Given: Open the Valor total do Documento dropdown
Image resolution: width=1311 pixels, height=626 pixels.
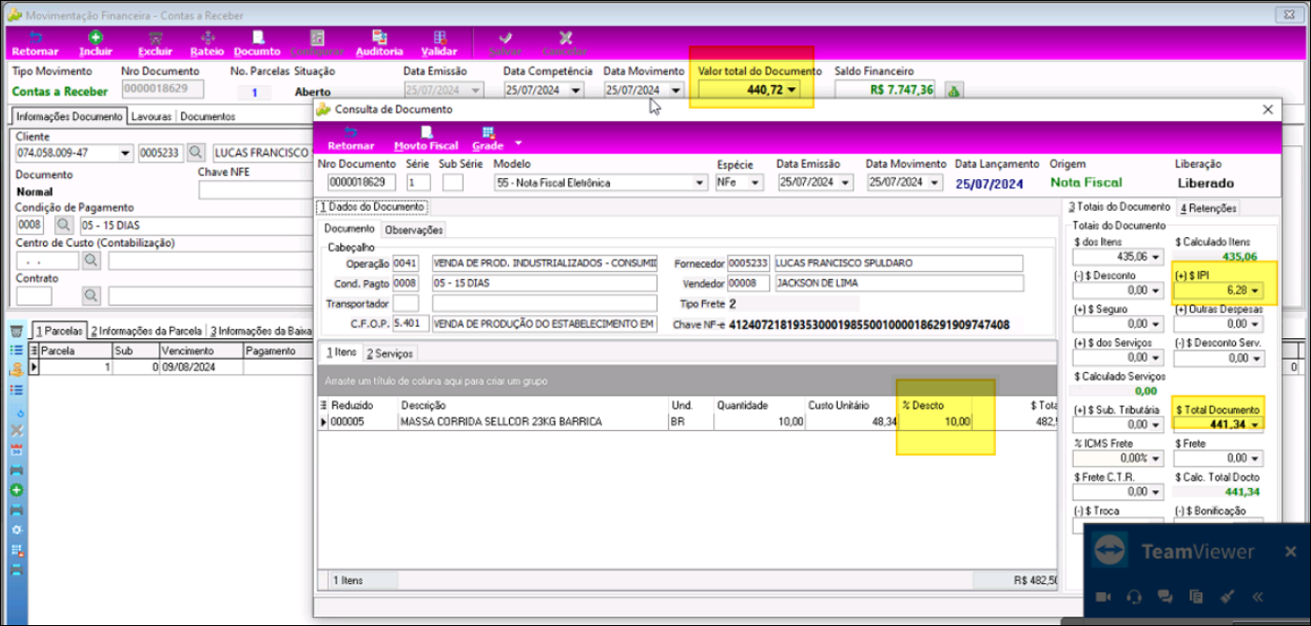Looking at the screenshot, I should tap(793, 90).
